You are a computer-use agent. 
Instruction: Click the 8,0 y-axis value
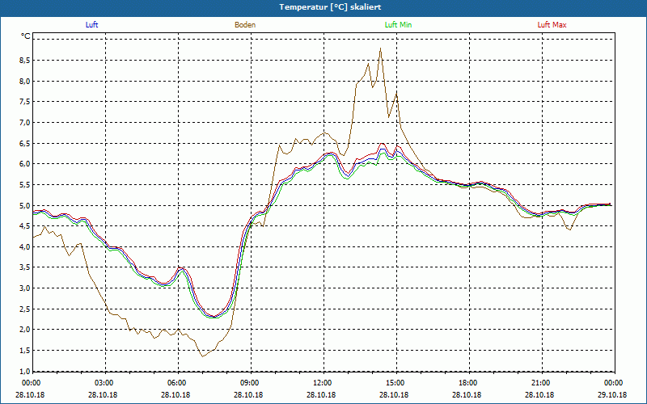tap(25, 82)
